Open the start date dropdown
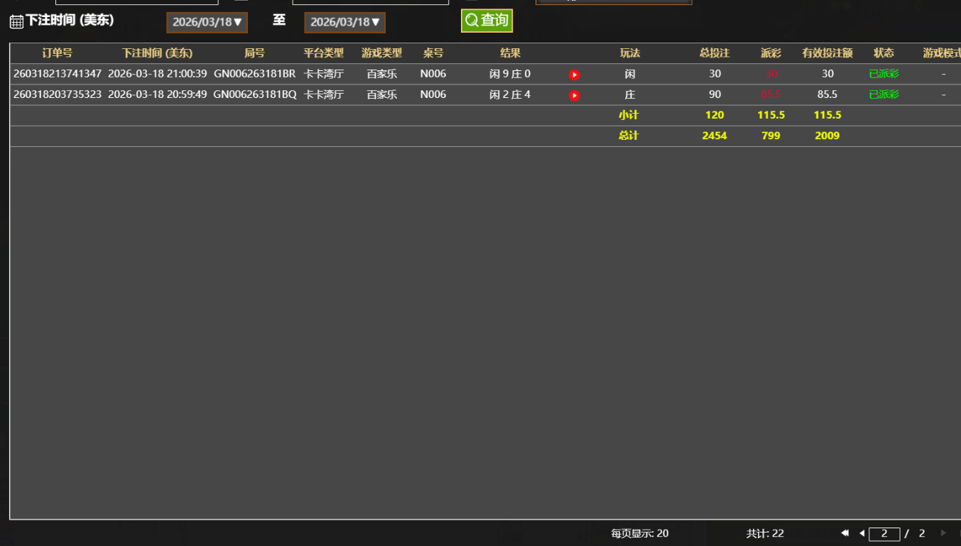 point(207,22)
